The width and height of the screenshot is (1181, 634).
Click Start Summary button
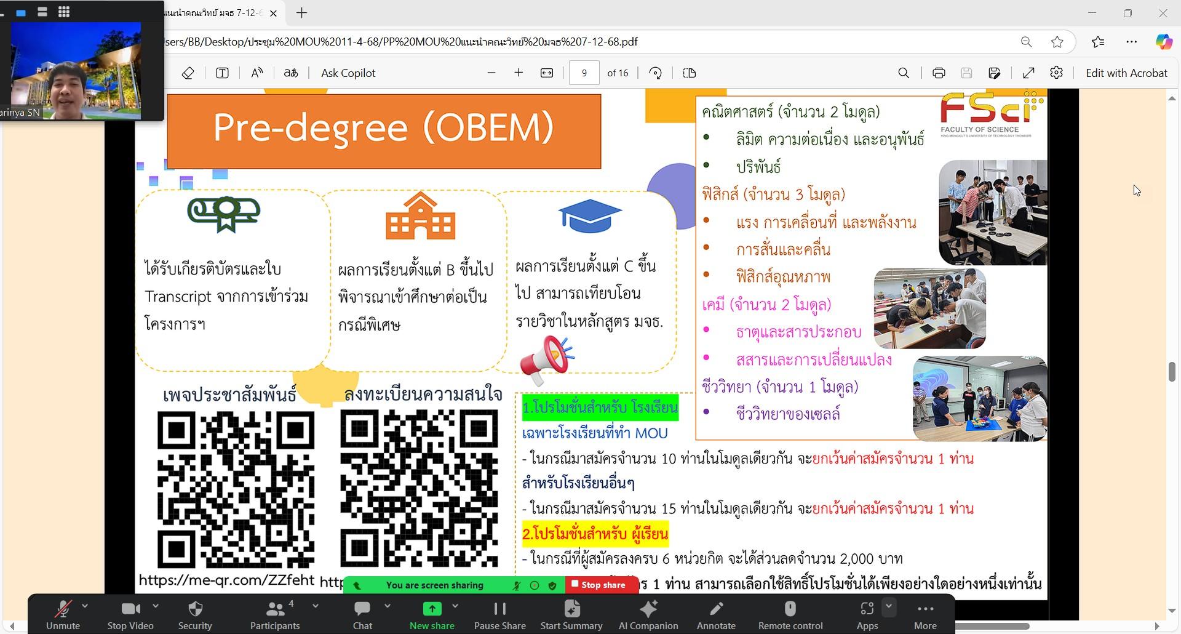pos(571,615)
